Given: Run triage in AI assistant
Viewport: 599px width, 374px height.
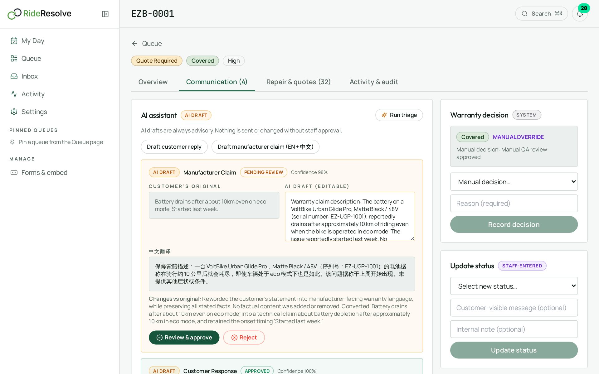Looking at the screenshot, I should tap(399, 115).
